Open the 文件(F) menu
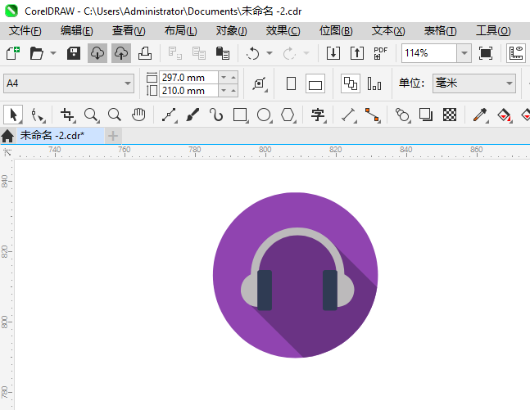Viewport: 530px width, 410px height. point(25,30)
